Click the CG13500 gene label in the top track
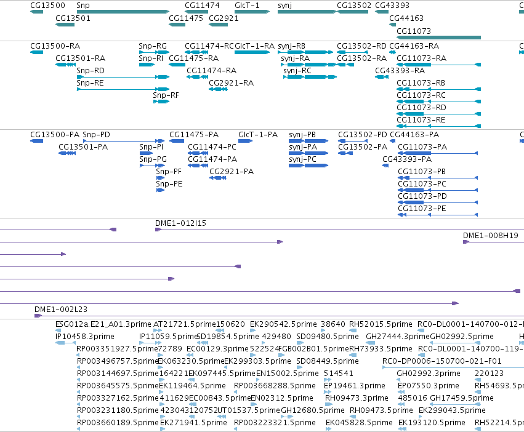 coord(47,6)
